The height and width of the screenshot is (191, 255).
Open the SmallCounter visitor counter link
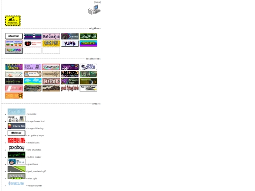pyautogui.click(x=17, y=183)
